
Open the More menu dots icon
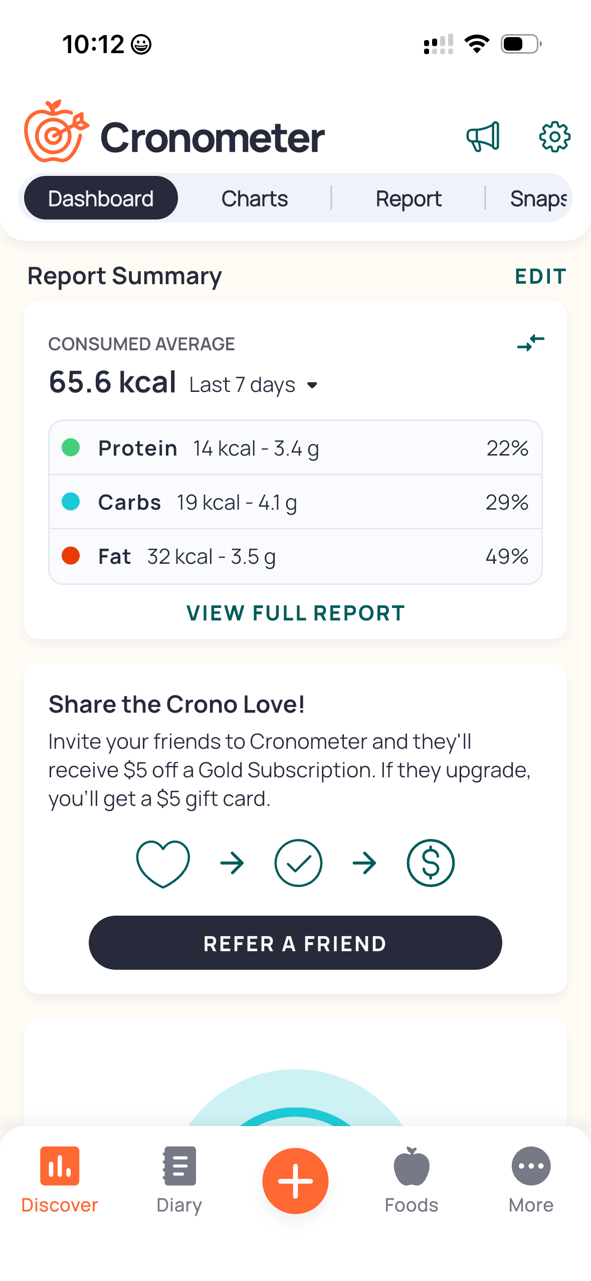click(x=531, y=1166)
